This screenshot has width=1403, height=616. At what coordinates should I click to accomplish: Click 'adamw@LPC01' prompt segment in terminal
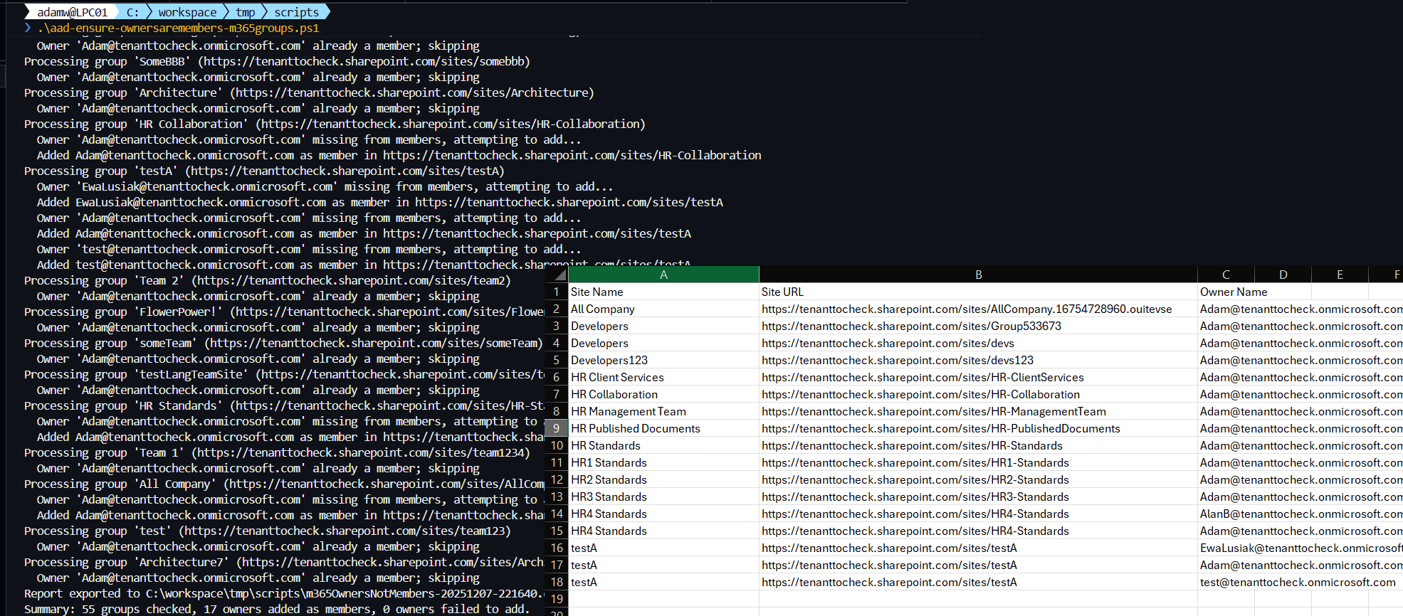[x=72, y=12]
